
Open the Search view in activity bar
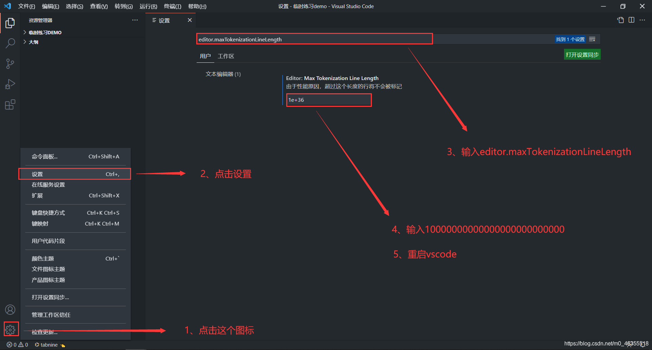coord(10,43)
